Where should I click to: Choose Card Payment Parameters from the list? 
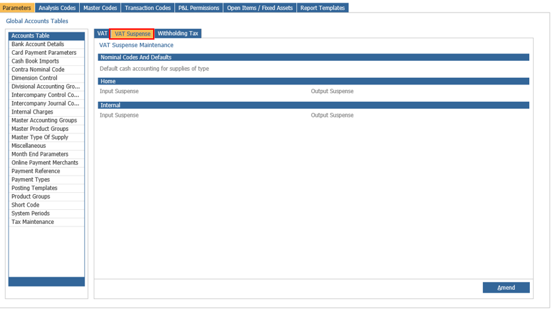click(x=44, y=53)
